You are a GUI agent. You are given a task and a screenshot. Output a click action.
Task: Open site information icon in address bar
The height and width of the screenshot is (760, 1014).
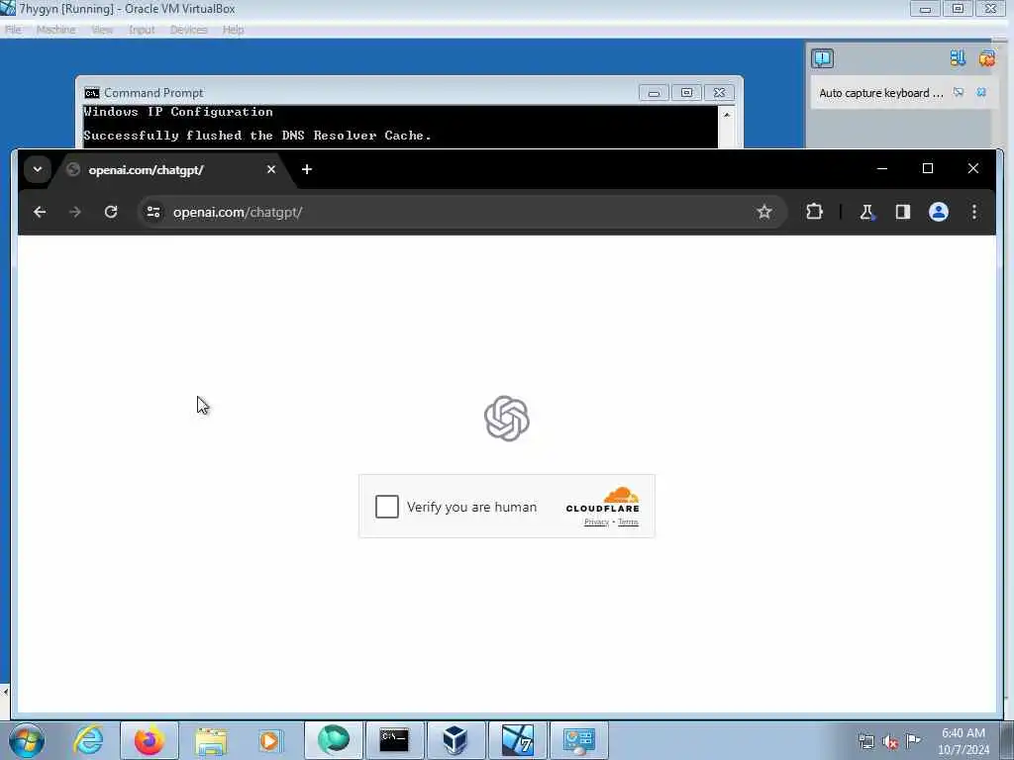point(153,212)
